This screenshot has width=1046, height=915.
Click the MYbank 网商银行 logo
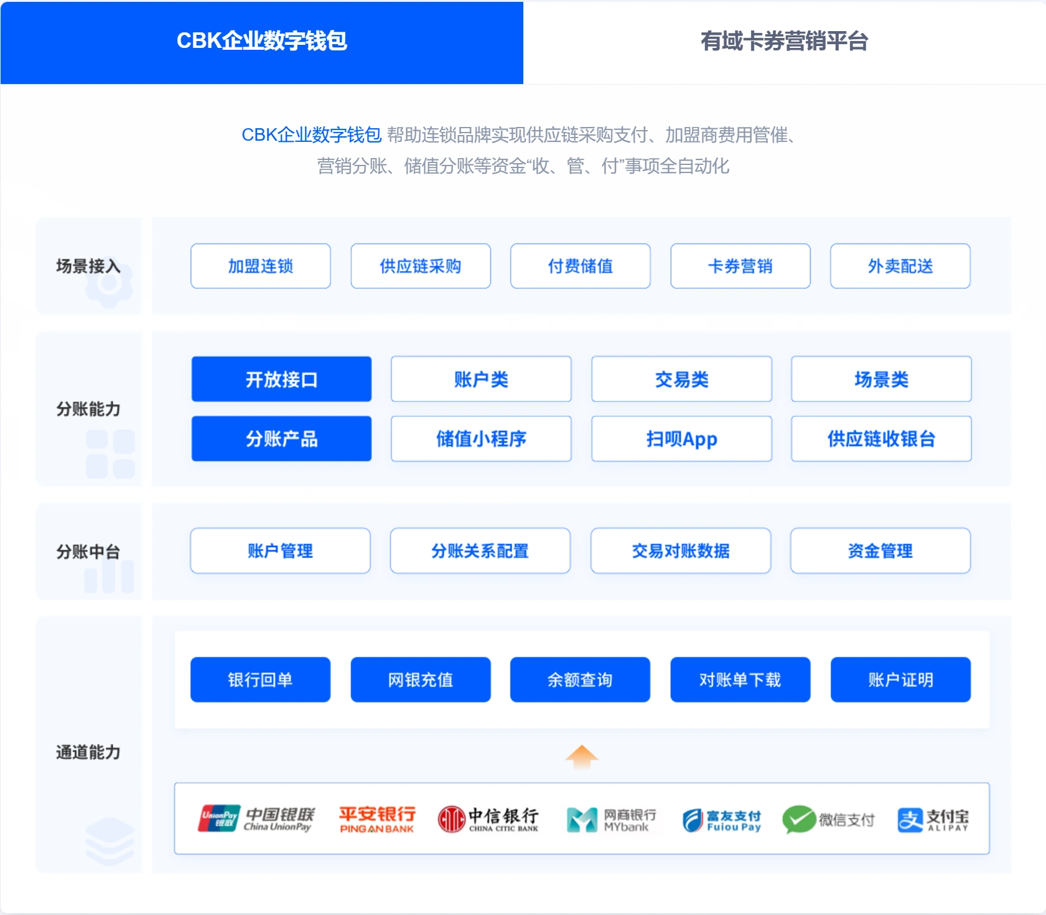(x=612, y=820)
